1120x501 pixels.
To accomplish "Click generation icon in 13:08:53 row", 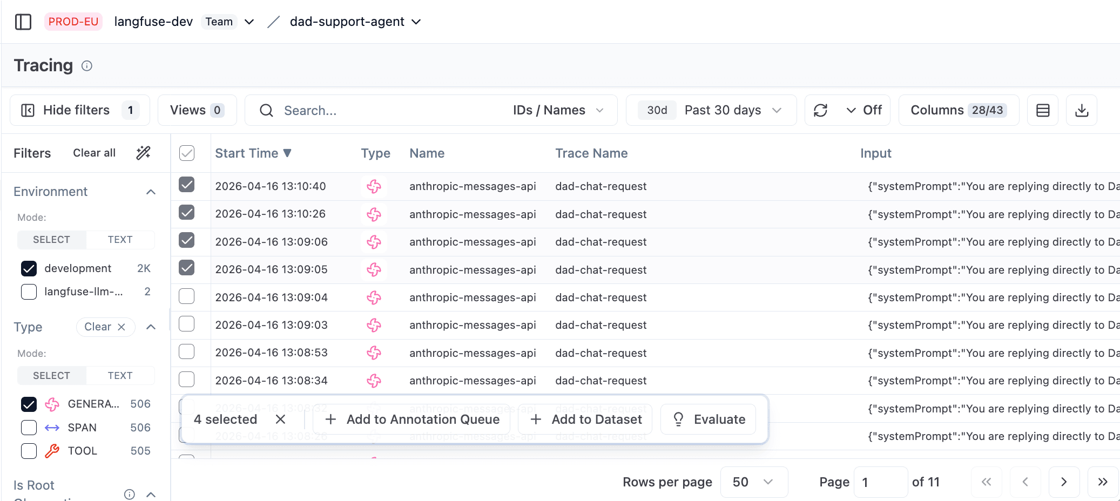I will click(374, 353).
